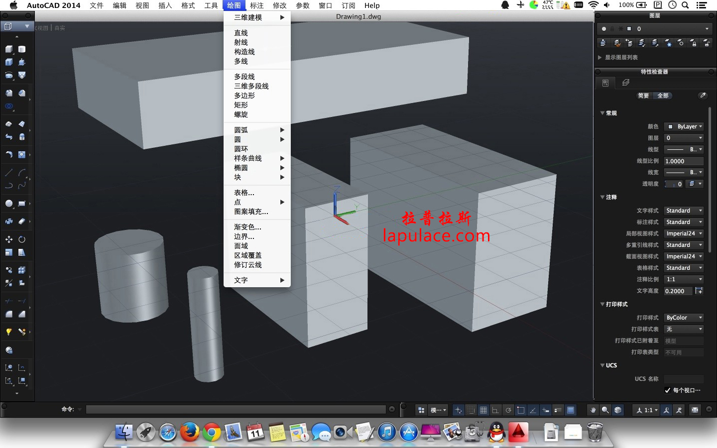Switch to the 全部 tab in Properties Inspector
This screenshot has width=717, height=448.
coord(664,96)
